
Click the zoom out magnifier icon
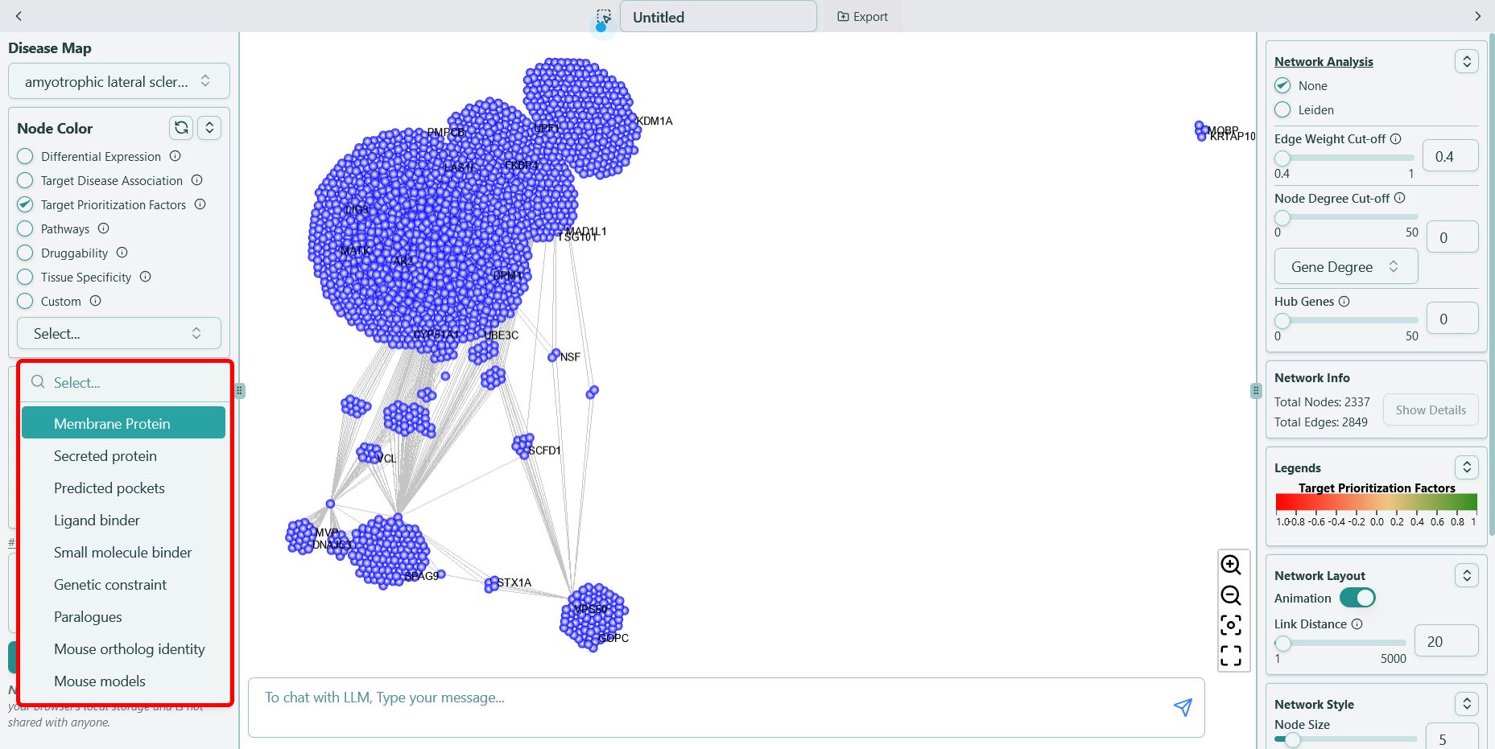1231,596
